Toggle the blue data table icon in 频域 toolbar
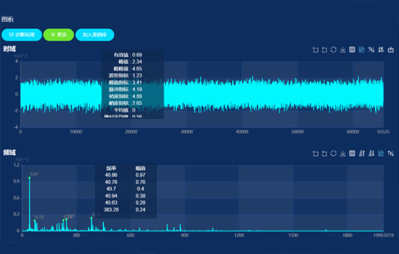Screen dimensions: 399x254 381,154
